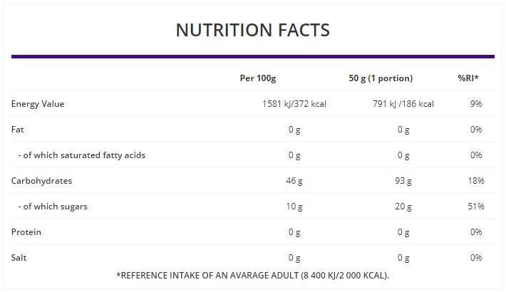Select the 9% energy reference intake
Image resolution: width=506 pixels, height=292 pixels.
click(x=476, y=104)
